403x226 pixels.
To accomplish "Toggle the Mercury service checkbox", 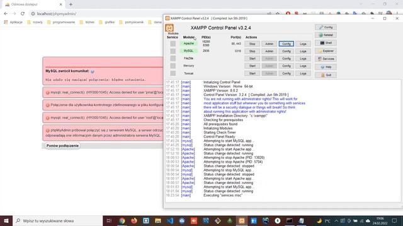I will (x=173, y=66).
